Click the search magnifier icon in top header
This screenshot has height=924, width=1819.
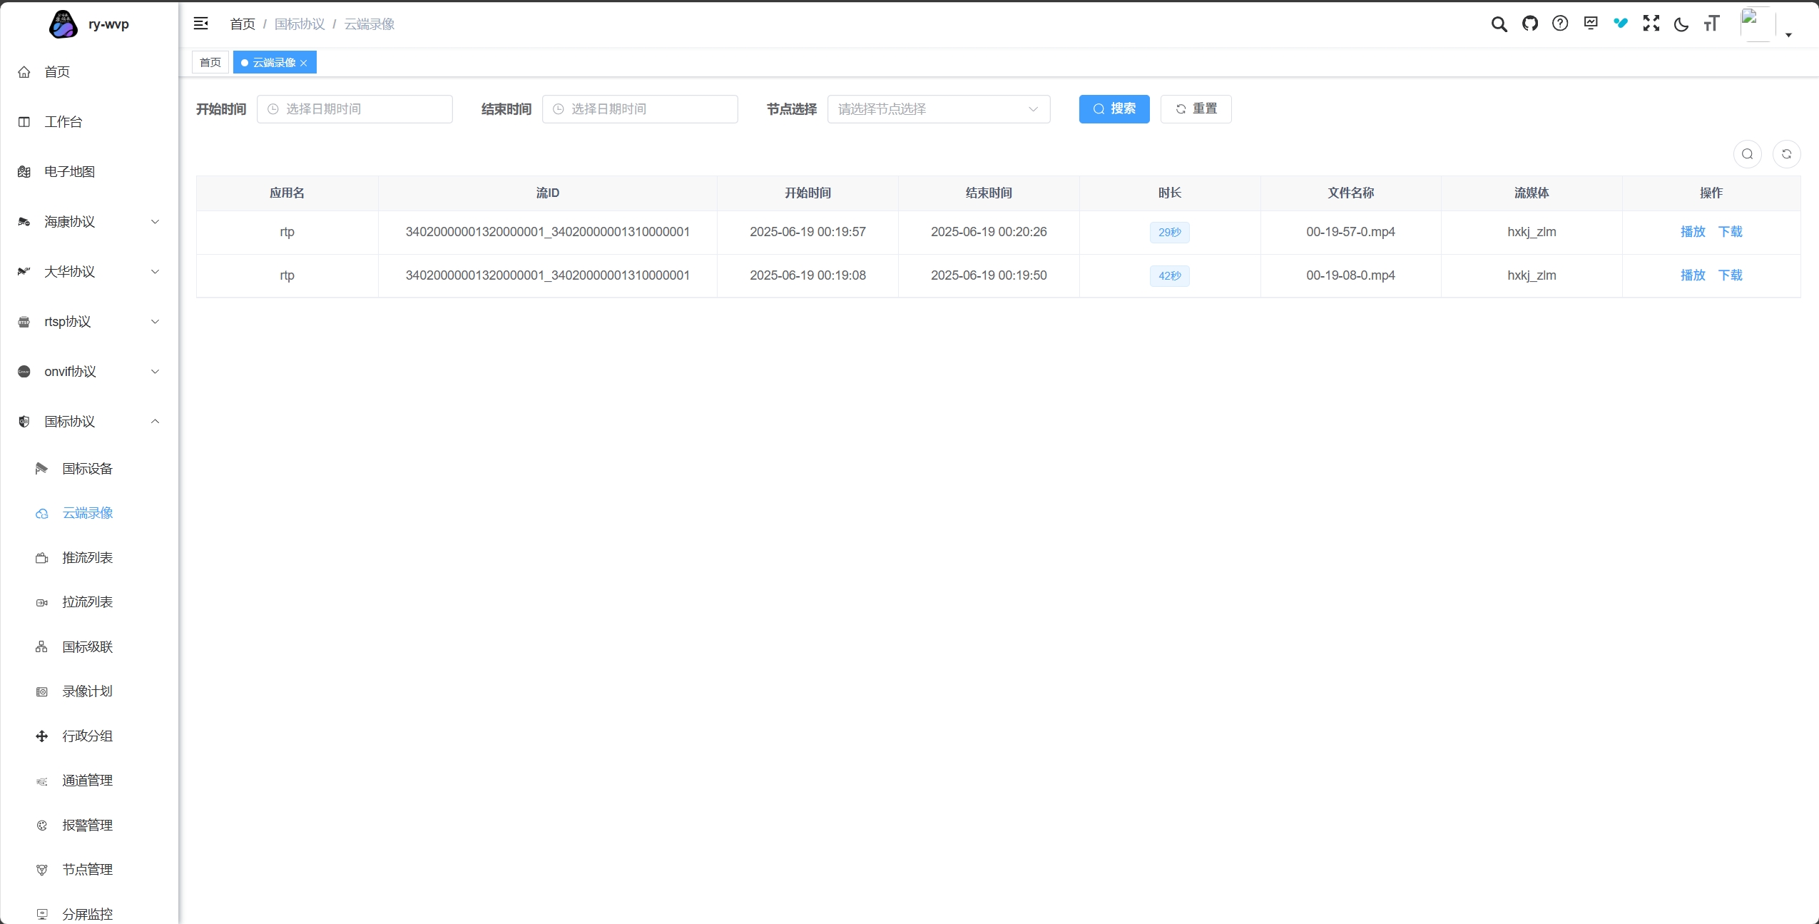[1499, 24]
